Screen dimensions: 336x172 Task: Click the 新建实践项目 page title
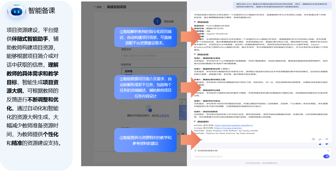coord(117,7)
